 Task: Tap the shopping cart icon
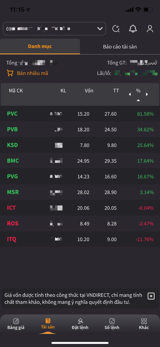click(10, 73)
